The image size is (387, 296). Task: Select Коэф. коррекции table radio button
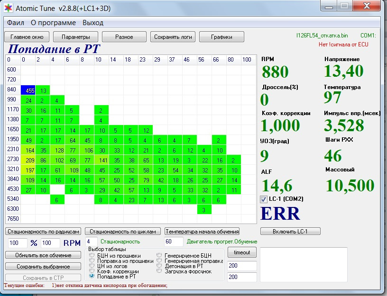(92, 270)
